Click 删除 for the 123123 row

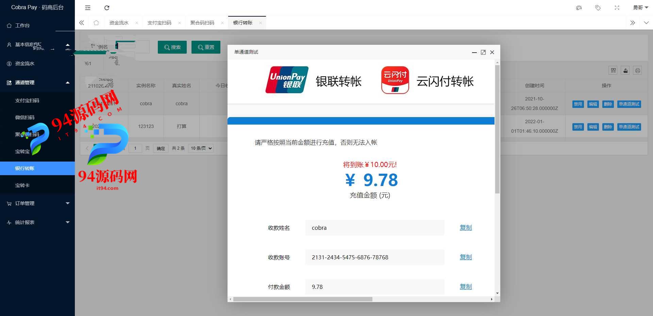pyautogui.click(x=608, y=127)
